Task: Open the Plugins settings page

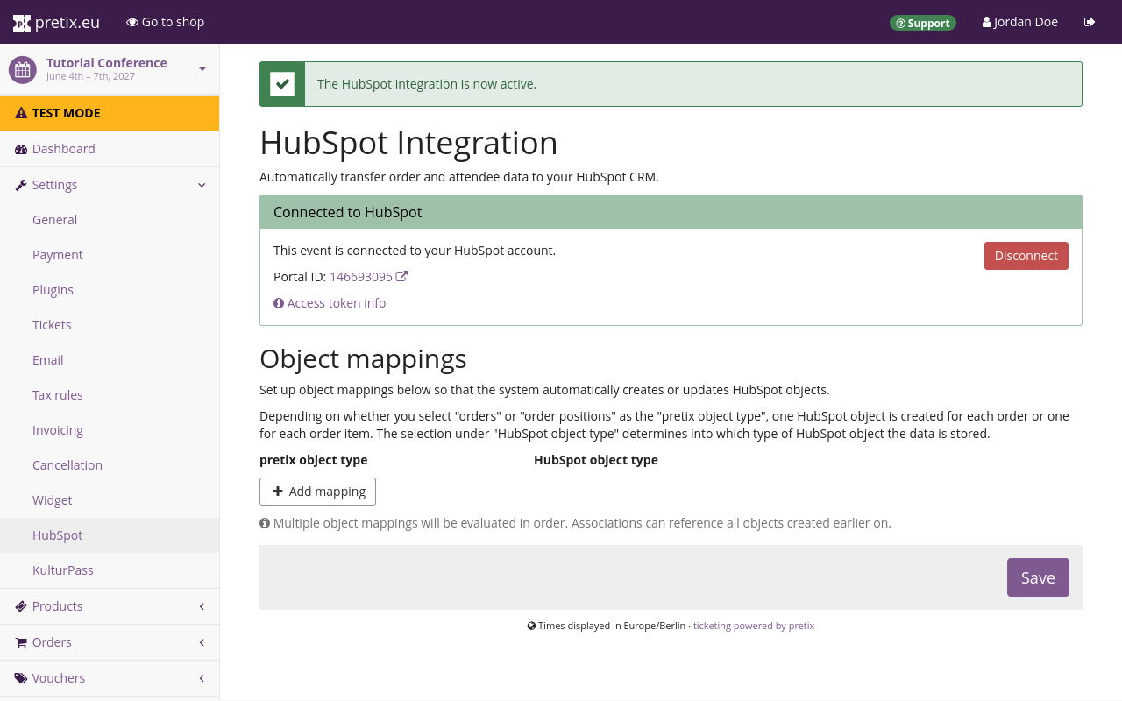Action: (x=53, y=290)
